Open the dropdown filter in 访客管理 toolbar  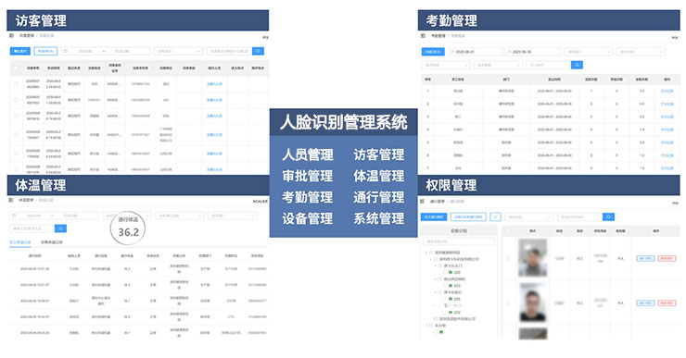(178, 51)
